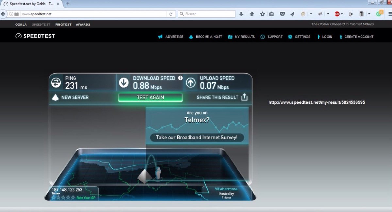Show bookmarks list clipboard icon

(x=272, y=14)
